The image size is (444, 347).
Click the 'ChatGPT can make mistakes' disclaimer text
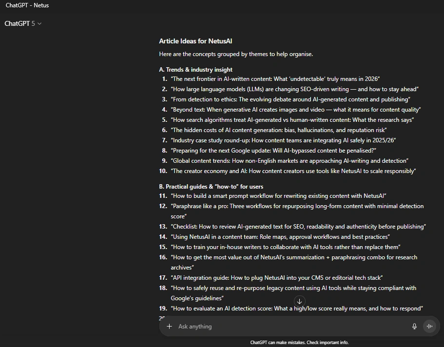(299, 343)
